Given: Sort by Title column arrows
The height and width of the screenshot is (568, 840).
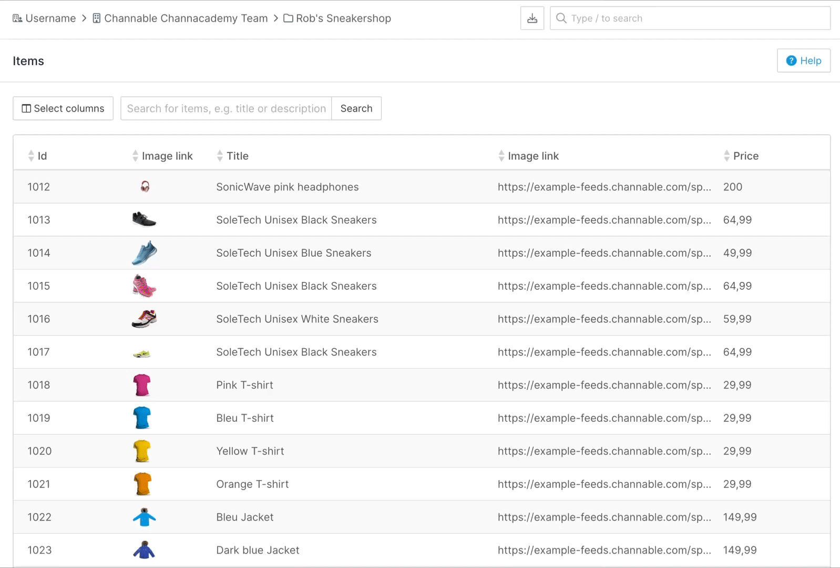Looking at the screenshot, I should 220,156.
